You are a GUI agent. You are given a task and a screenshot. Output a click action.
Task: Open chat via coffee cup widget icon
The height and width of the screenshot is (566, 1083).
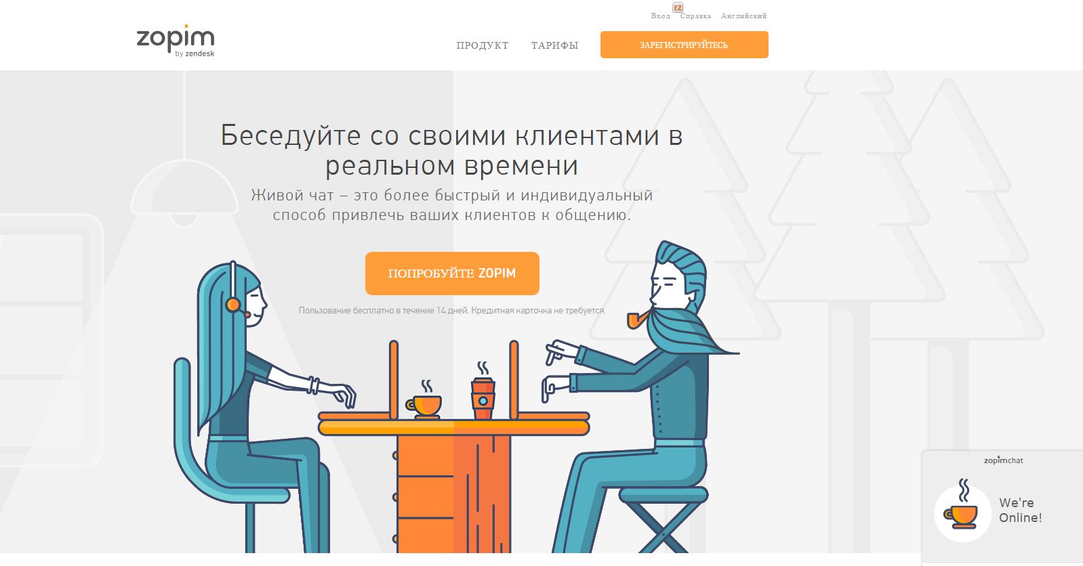tap(962, 513)
